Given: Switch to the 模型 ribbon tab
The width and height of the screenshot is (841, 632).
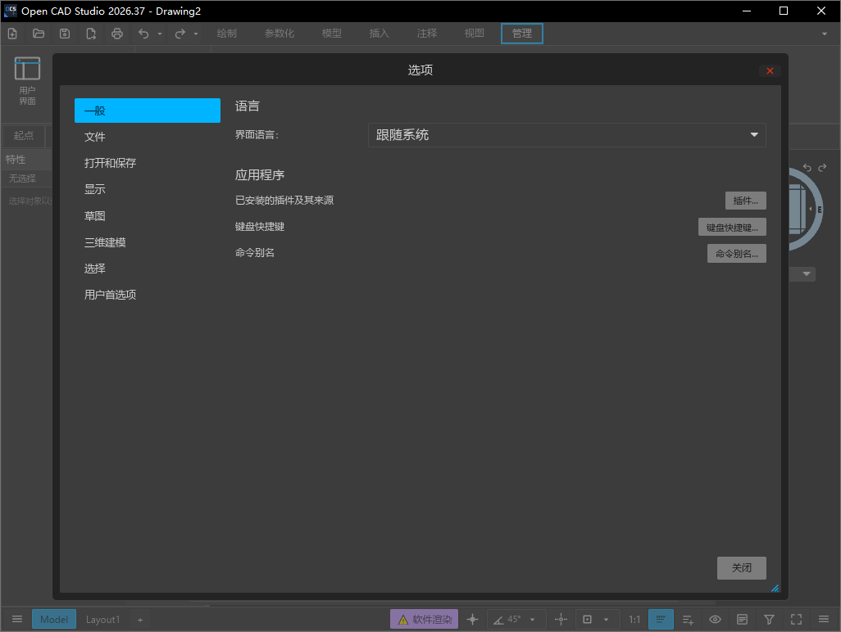Looking at the screenshot, I should tap(332, 34).
